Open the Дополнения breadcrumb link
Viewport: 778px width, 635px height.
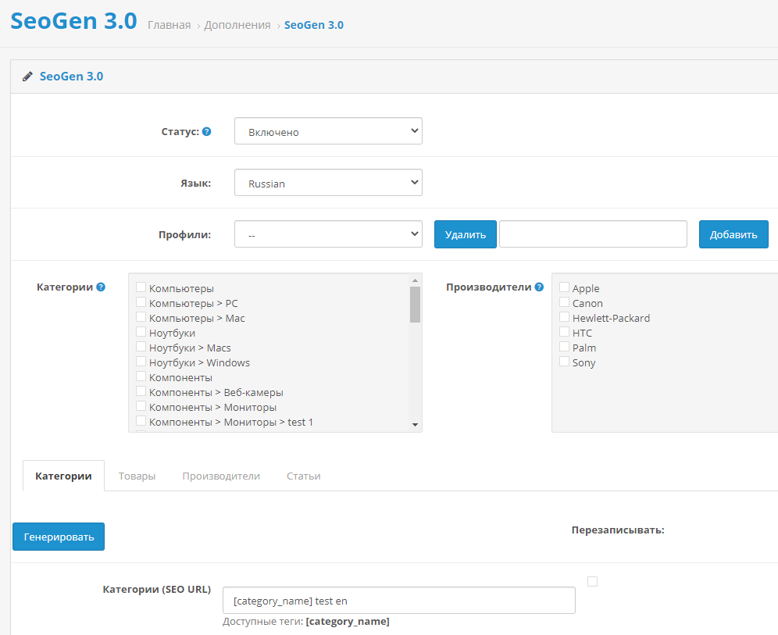pyautogui.click(x=237, y=24)
